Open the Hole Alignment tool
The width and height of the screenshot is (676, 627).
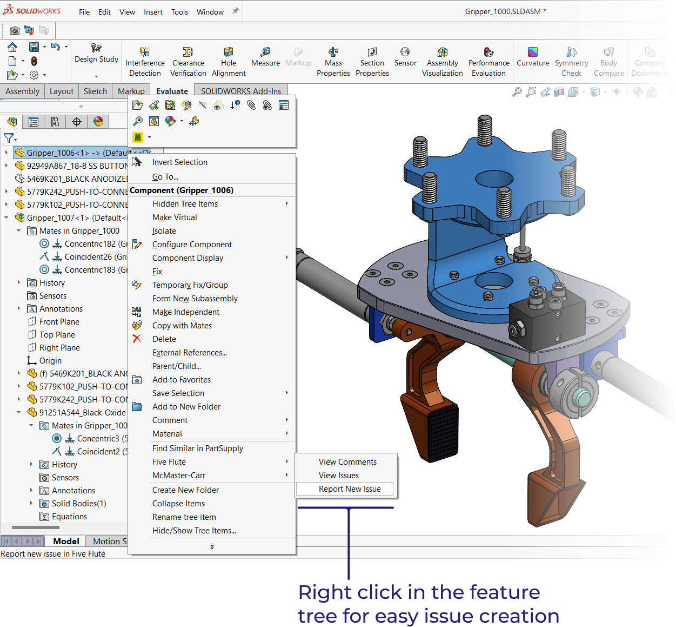pos(229,62)
